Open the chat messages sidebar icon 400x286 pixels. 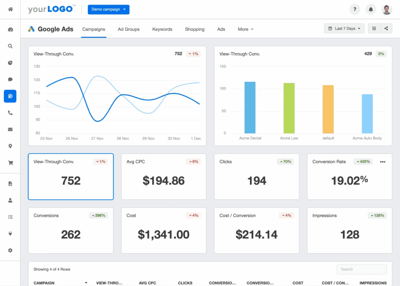tap(10, 79)
